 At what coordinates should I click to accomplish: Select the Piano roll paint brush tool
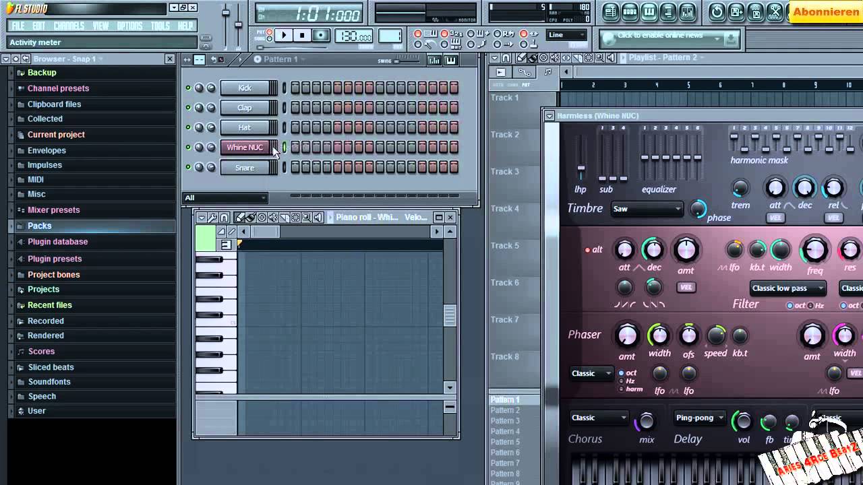[x=250, y=218]
